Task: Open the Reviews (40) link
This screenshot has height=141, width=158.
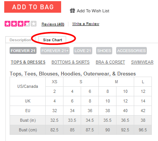Action: tap(53, 24)
